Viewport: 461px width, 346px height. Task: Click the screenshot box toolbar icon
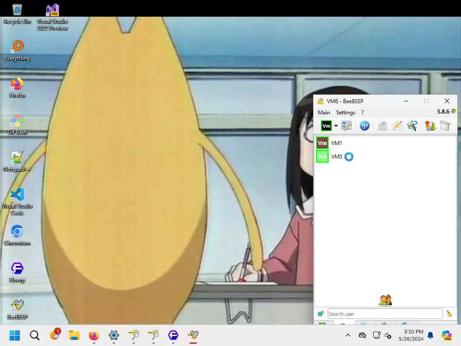click(x=445, y=126)
